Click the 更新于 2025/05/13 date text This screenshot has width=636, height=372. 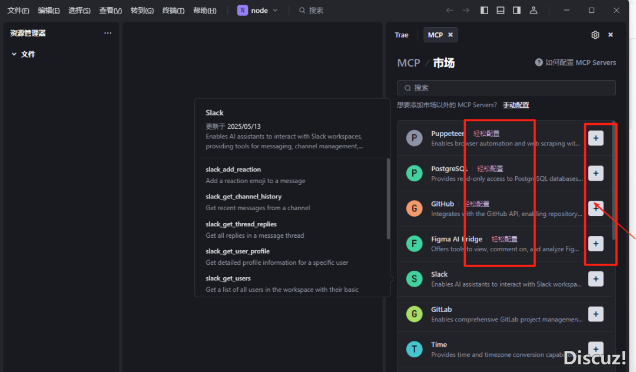(x=233, y=127)
